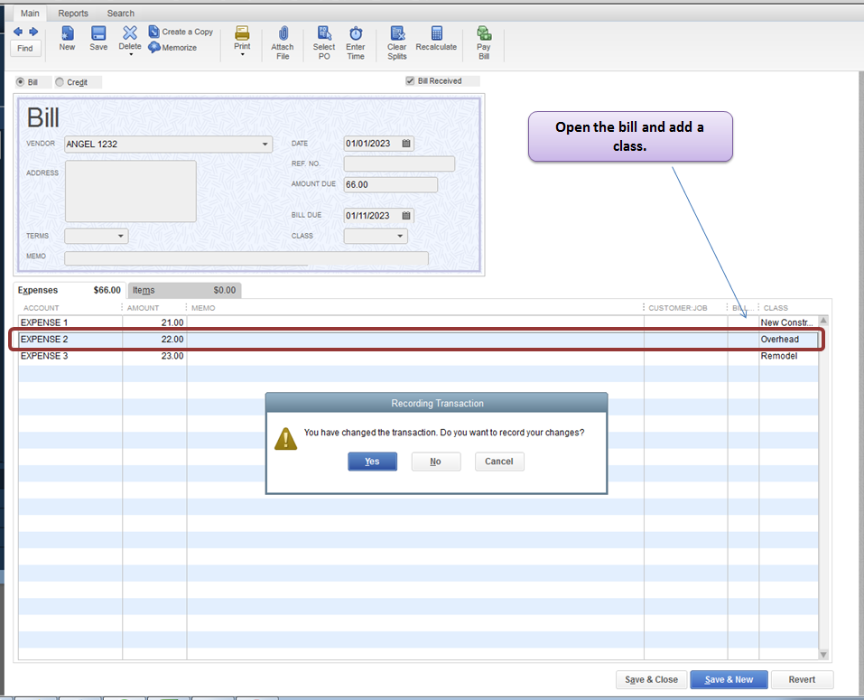This screenshot has height=700, width=864.
Task: Click Select PO icon
Action: (324, 42)
